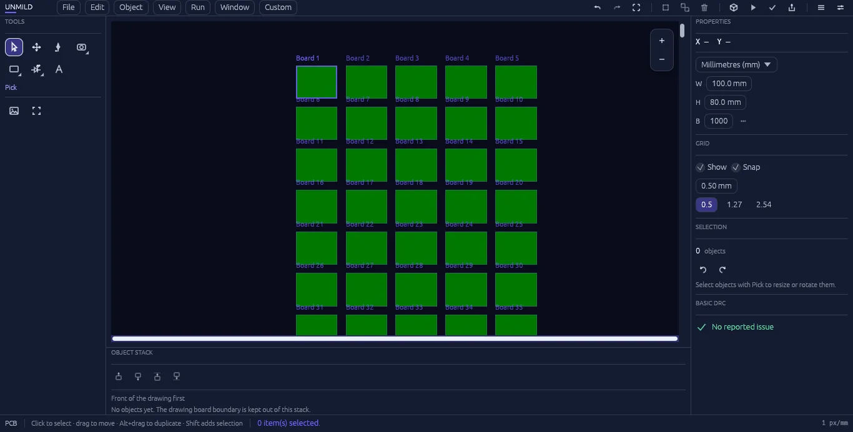Click the overlapping squares duplicate icon
The image size is (853, 432).
tap(685, 7)
